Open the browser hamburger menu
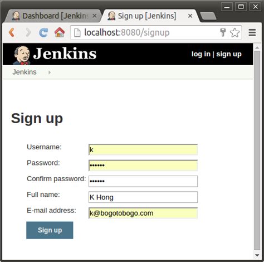This screenshot has height=262, width=264. click(252, 33)
